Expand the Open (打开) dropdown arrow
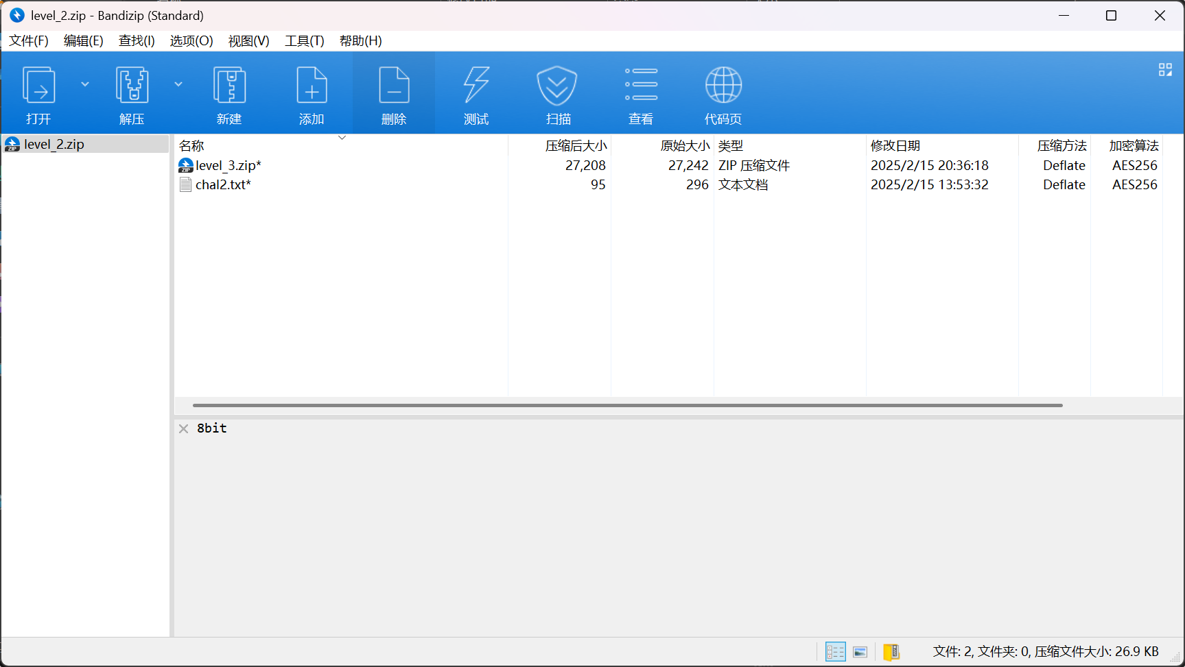This screenshot has height=667, width=1185. (85, 84)
